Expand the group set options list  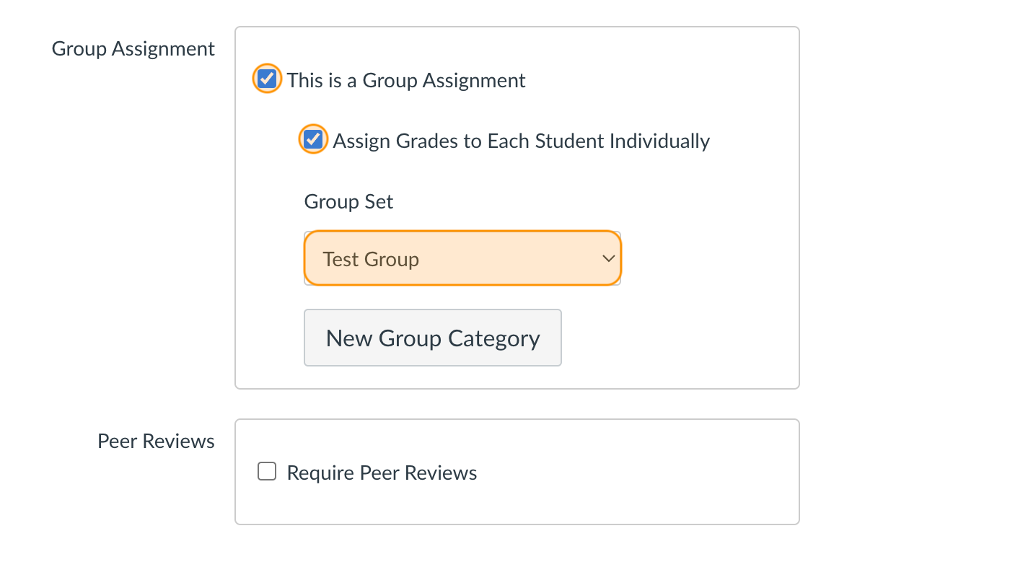tap(462, 258)
